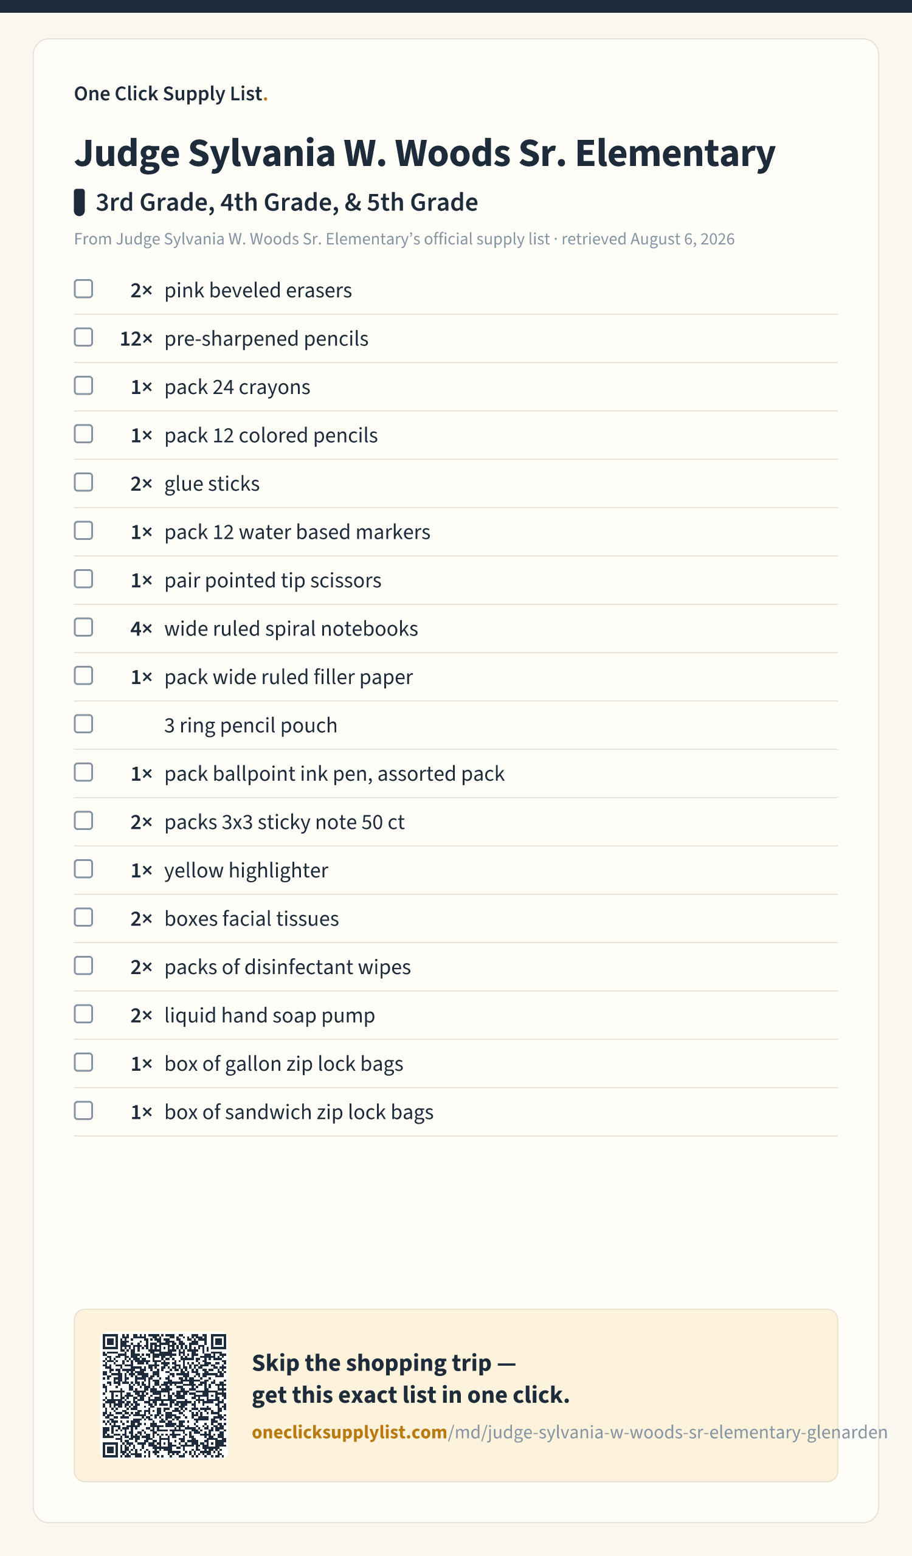Tick the 3 ring pencil pouch checkbox

pos(83,724)
